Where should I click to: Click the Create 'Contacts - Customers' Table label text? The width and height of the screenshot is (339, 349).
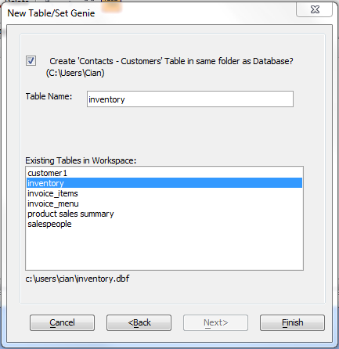pyautogui.click(x=171, y=61)
